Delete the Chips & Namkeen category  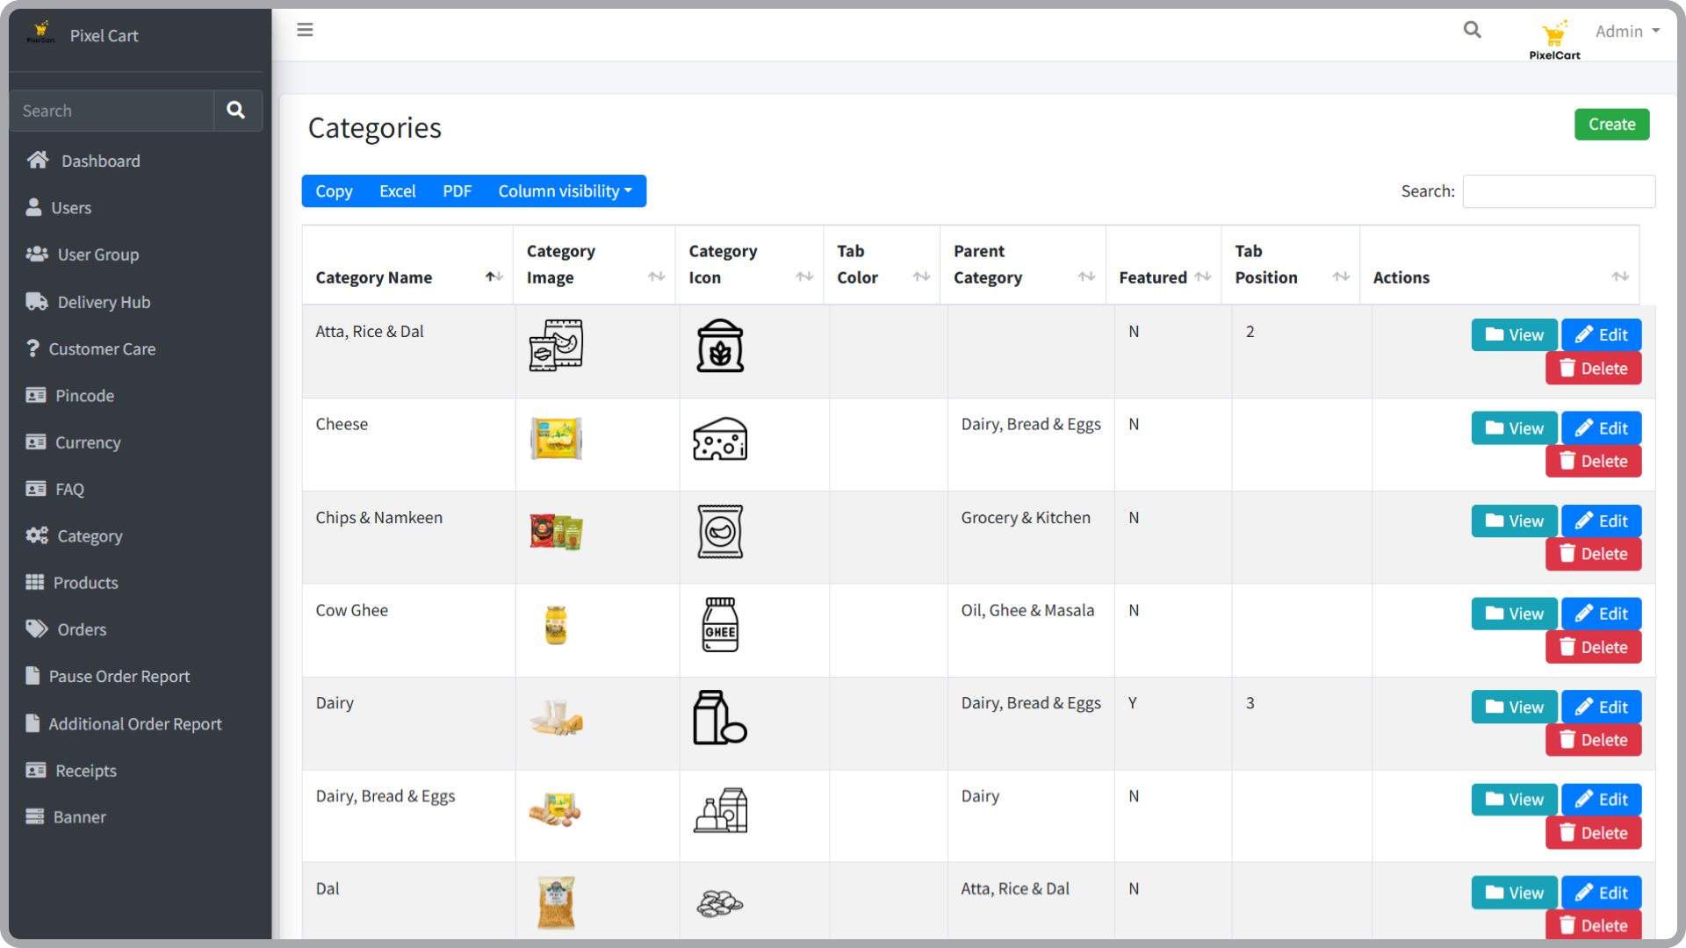(x=1593, y=555)
